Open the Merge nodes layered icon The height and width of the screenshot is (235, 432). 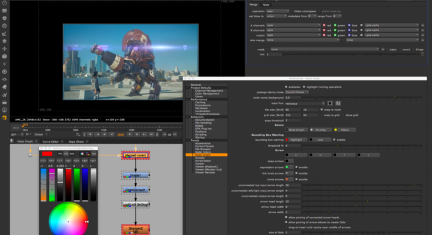point(5,41)
